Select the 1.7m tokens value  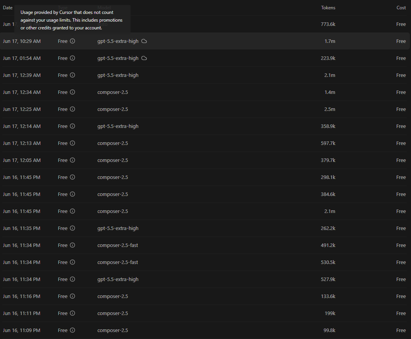point(330,41)
